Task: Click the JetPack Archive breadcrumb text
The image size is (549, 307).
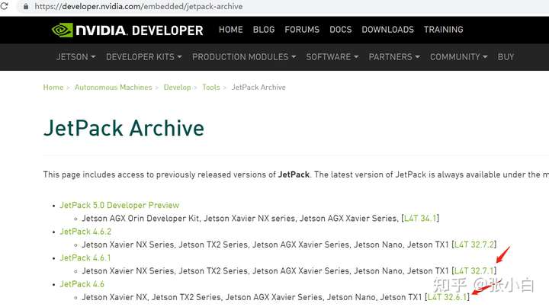Action: (258, 88)
